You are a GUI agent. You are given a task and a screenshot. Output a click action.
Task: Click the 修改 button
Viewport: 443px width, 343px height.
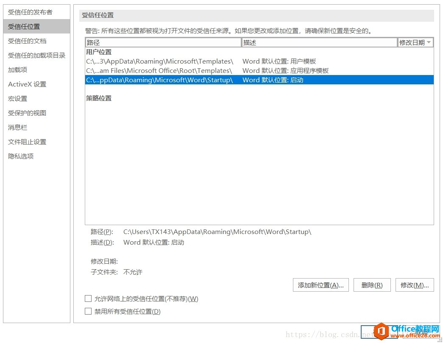414,285
